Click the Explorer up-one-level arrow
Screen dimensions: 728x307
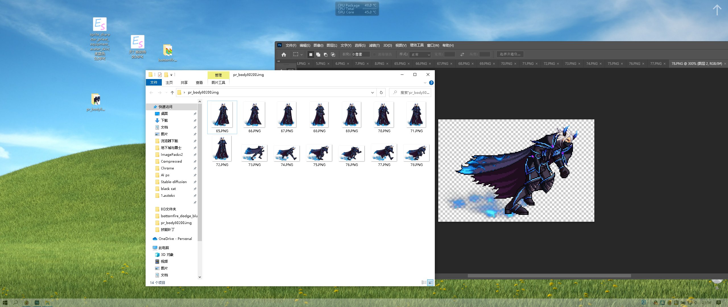pyautogui.click(x=172, y=92)
